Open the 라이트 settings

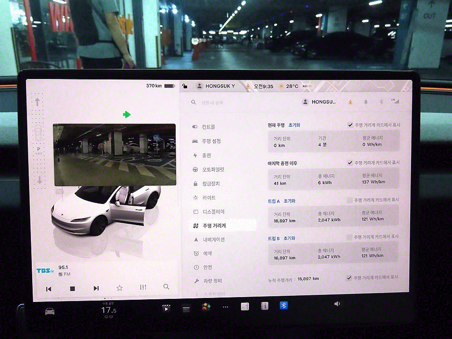pyautogui.click(x=204, y=198)
